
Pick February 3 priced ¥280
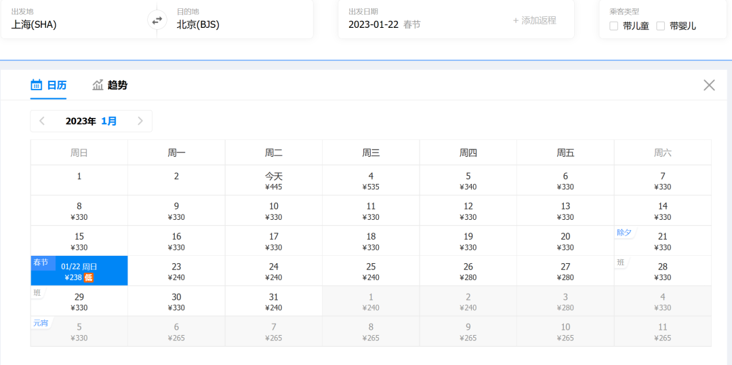(565, 301)
